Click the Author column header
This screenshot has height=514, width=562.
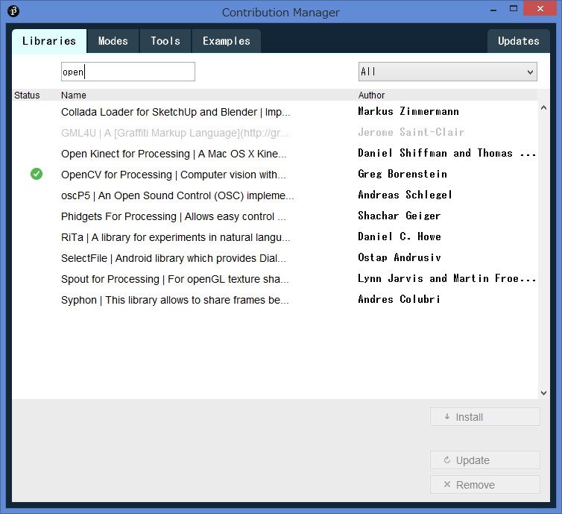[x=371, y=95]
